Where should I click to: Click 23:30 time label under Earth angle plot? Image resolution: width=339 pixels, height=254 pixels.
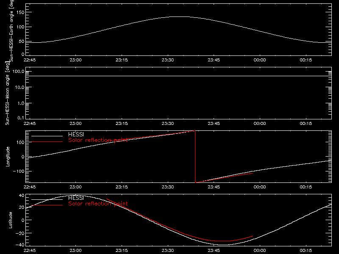pyautogui.click(x=168, y=60)
